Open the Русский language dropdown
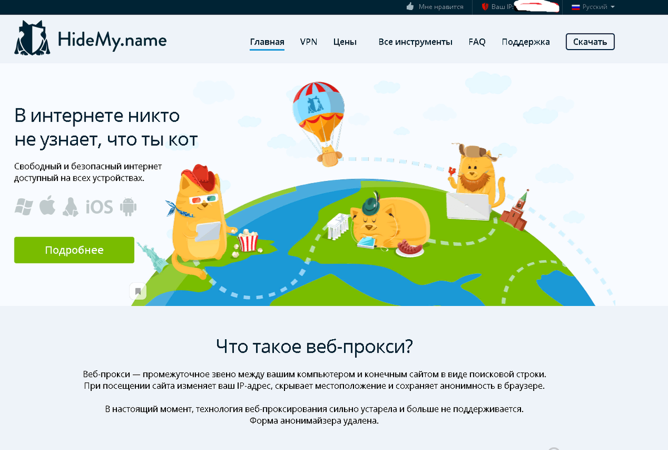Viewport: 668px width, 450px height. click(593, 7)
